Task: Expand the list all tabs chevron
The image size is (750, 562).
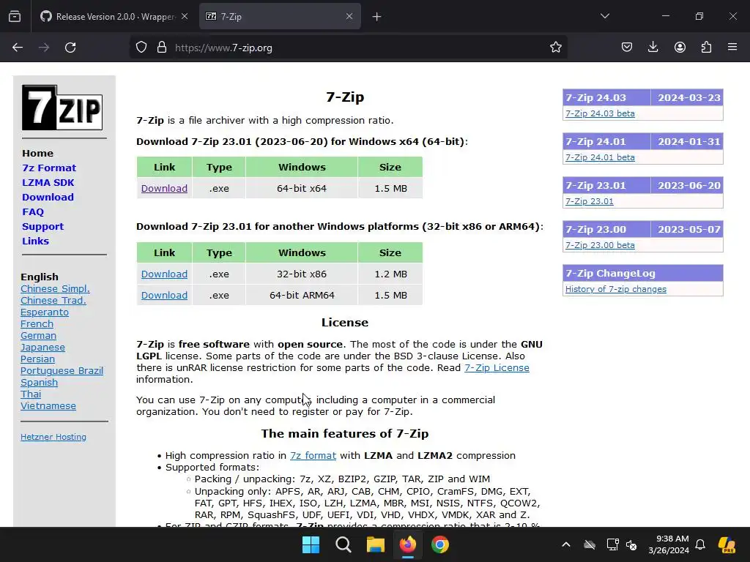Action: [605, 16]
